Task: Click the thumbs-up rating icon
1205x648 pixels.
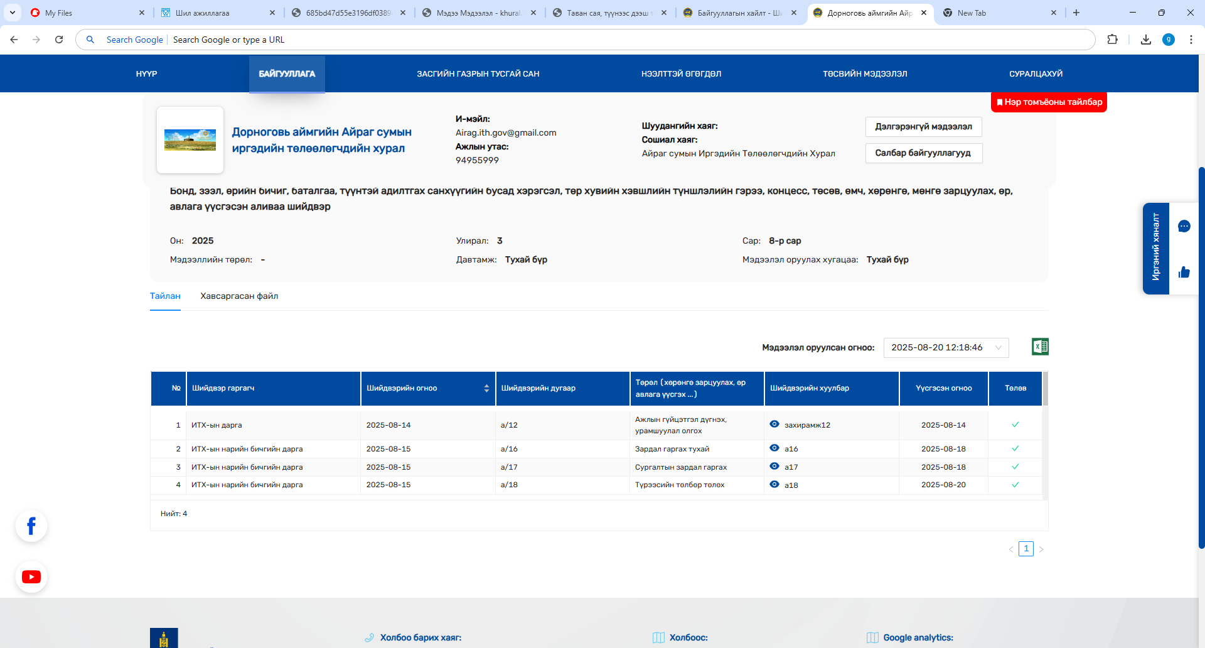Action: pos(1184,272)
